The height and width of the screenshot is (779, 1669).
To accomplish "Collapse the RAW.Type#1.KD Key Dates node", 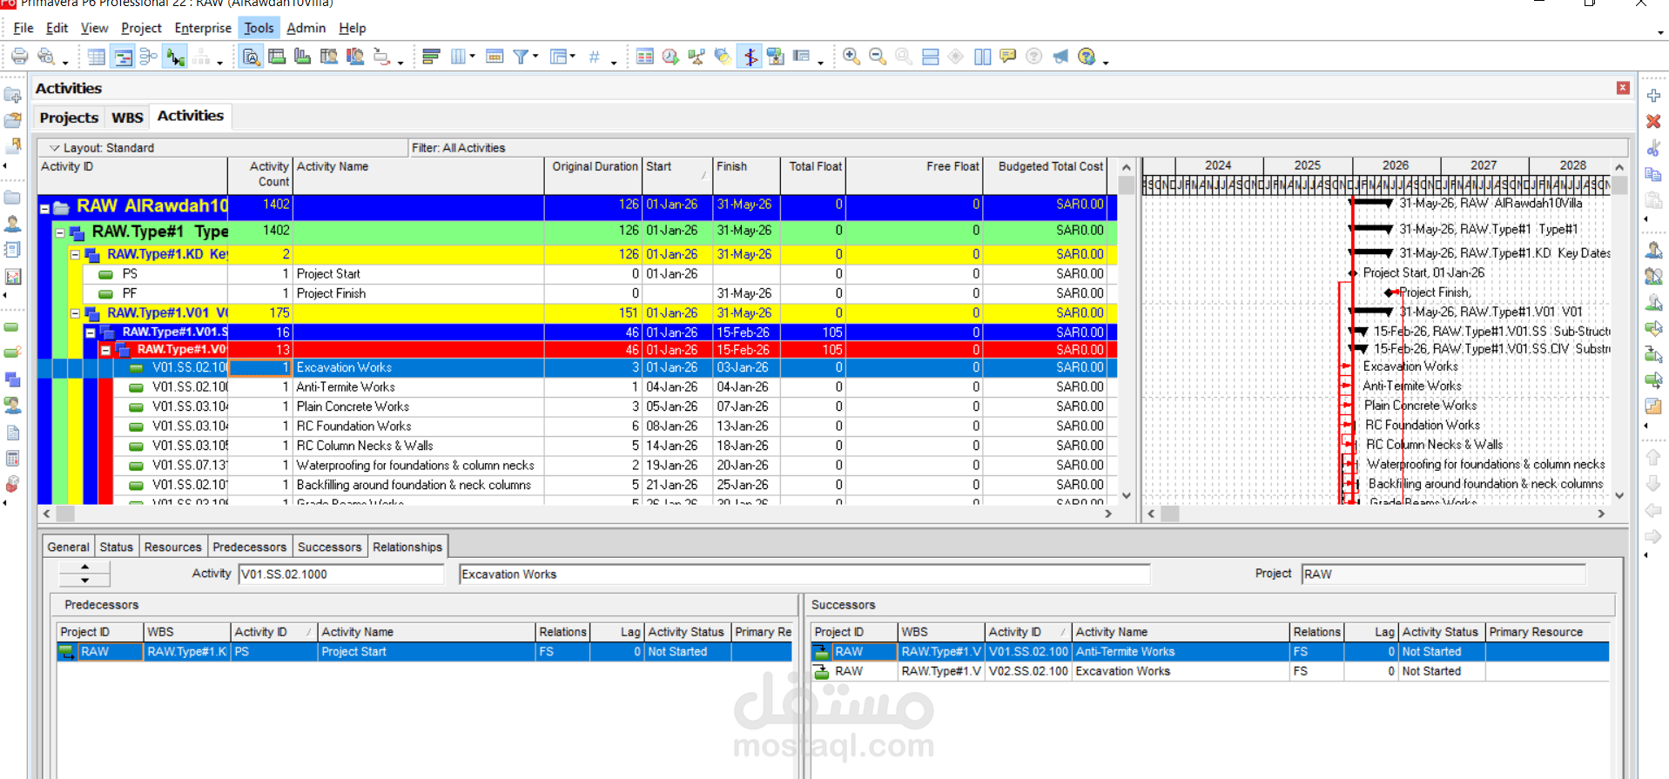I will 75,255.
